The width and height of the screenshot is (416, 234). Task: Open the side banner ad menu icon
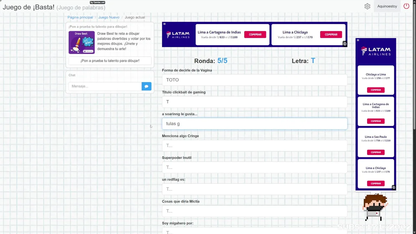(x=358, y=40)
